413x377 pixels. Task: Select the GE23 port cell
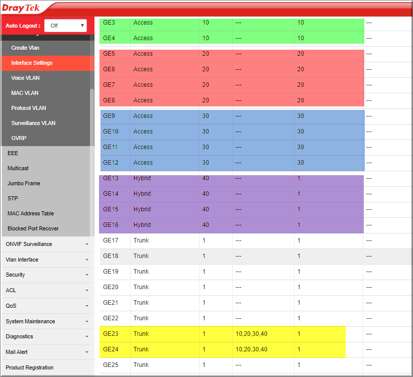pyautogui.click(x=115, y=334)
